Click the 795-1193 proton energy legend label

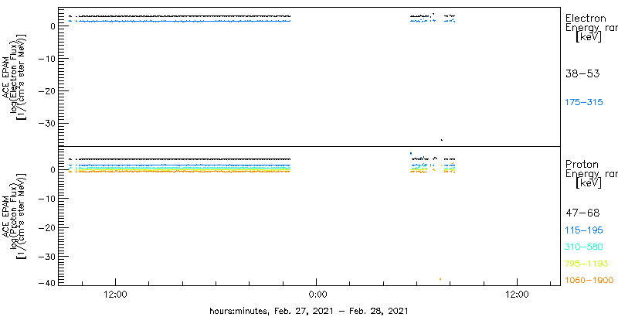click(x=586, y=264)
